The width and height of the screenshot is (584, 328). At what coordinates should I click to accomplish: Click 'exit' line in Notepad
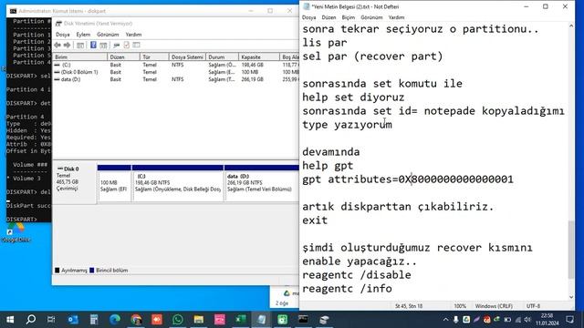[315, 220]
